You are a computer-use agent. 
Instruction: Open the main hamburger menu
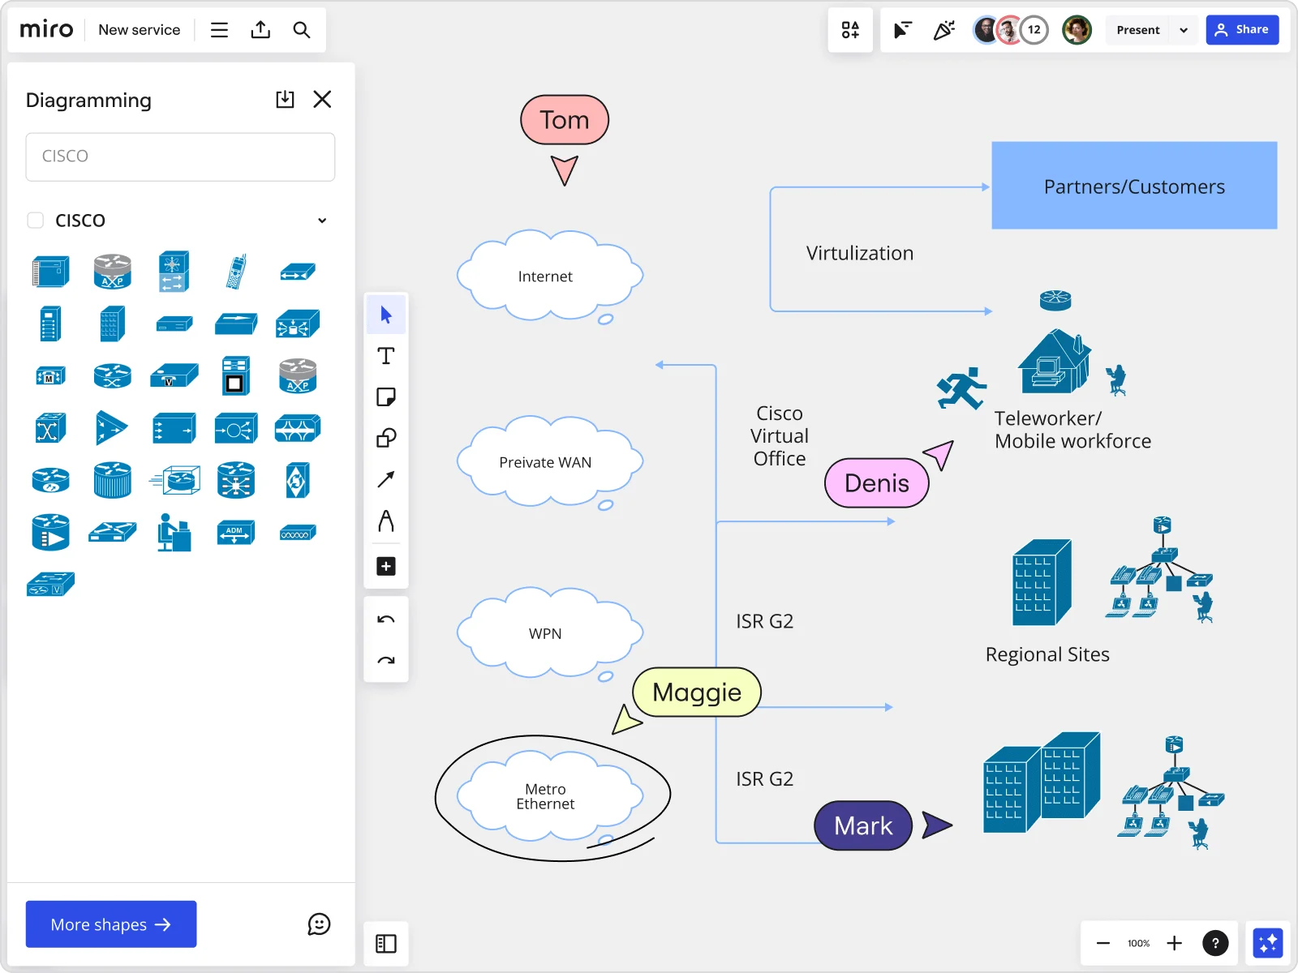[219, 29]
